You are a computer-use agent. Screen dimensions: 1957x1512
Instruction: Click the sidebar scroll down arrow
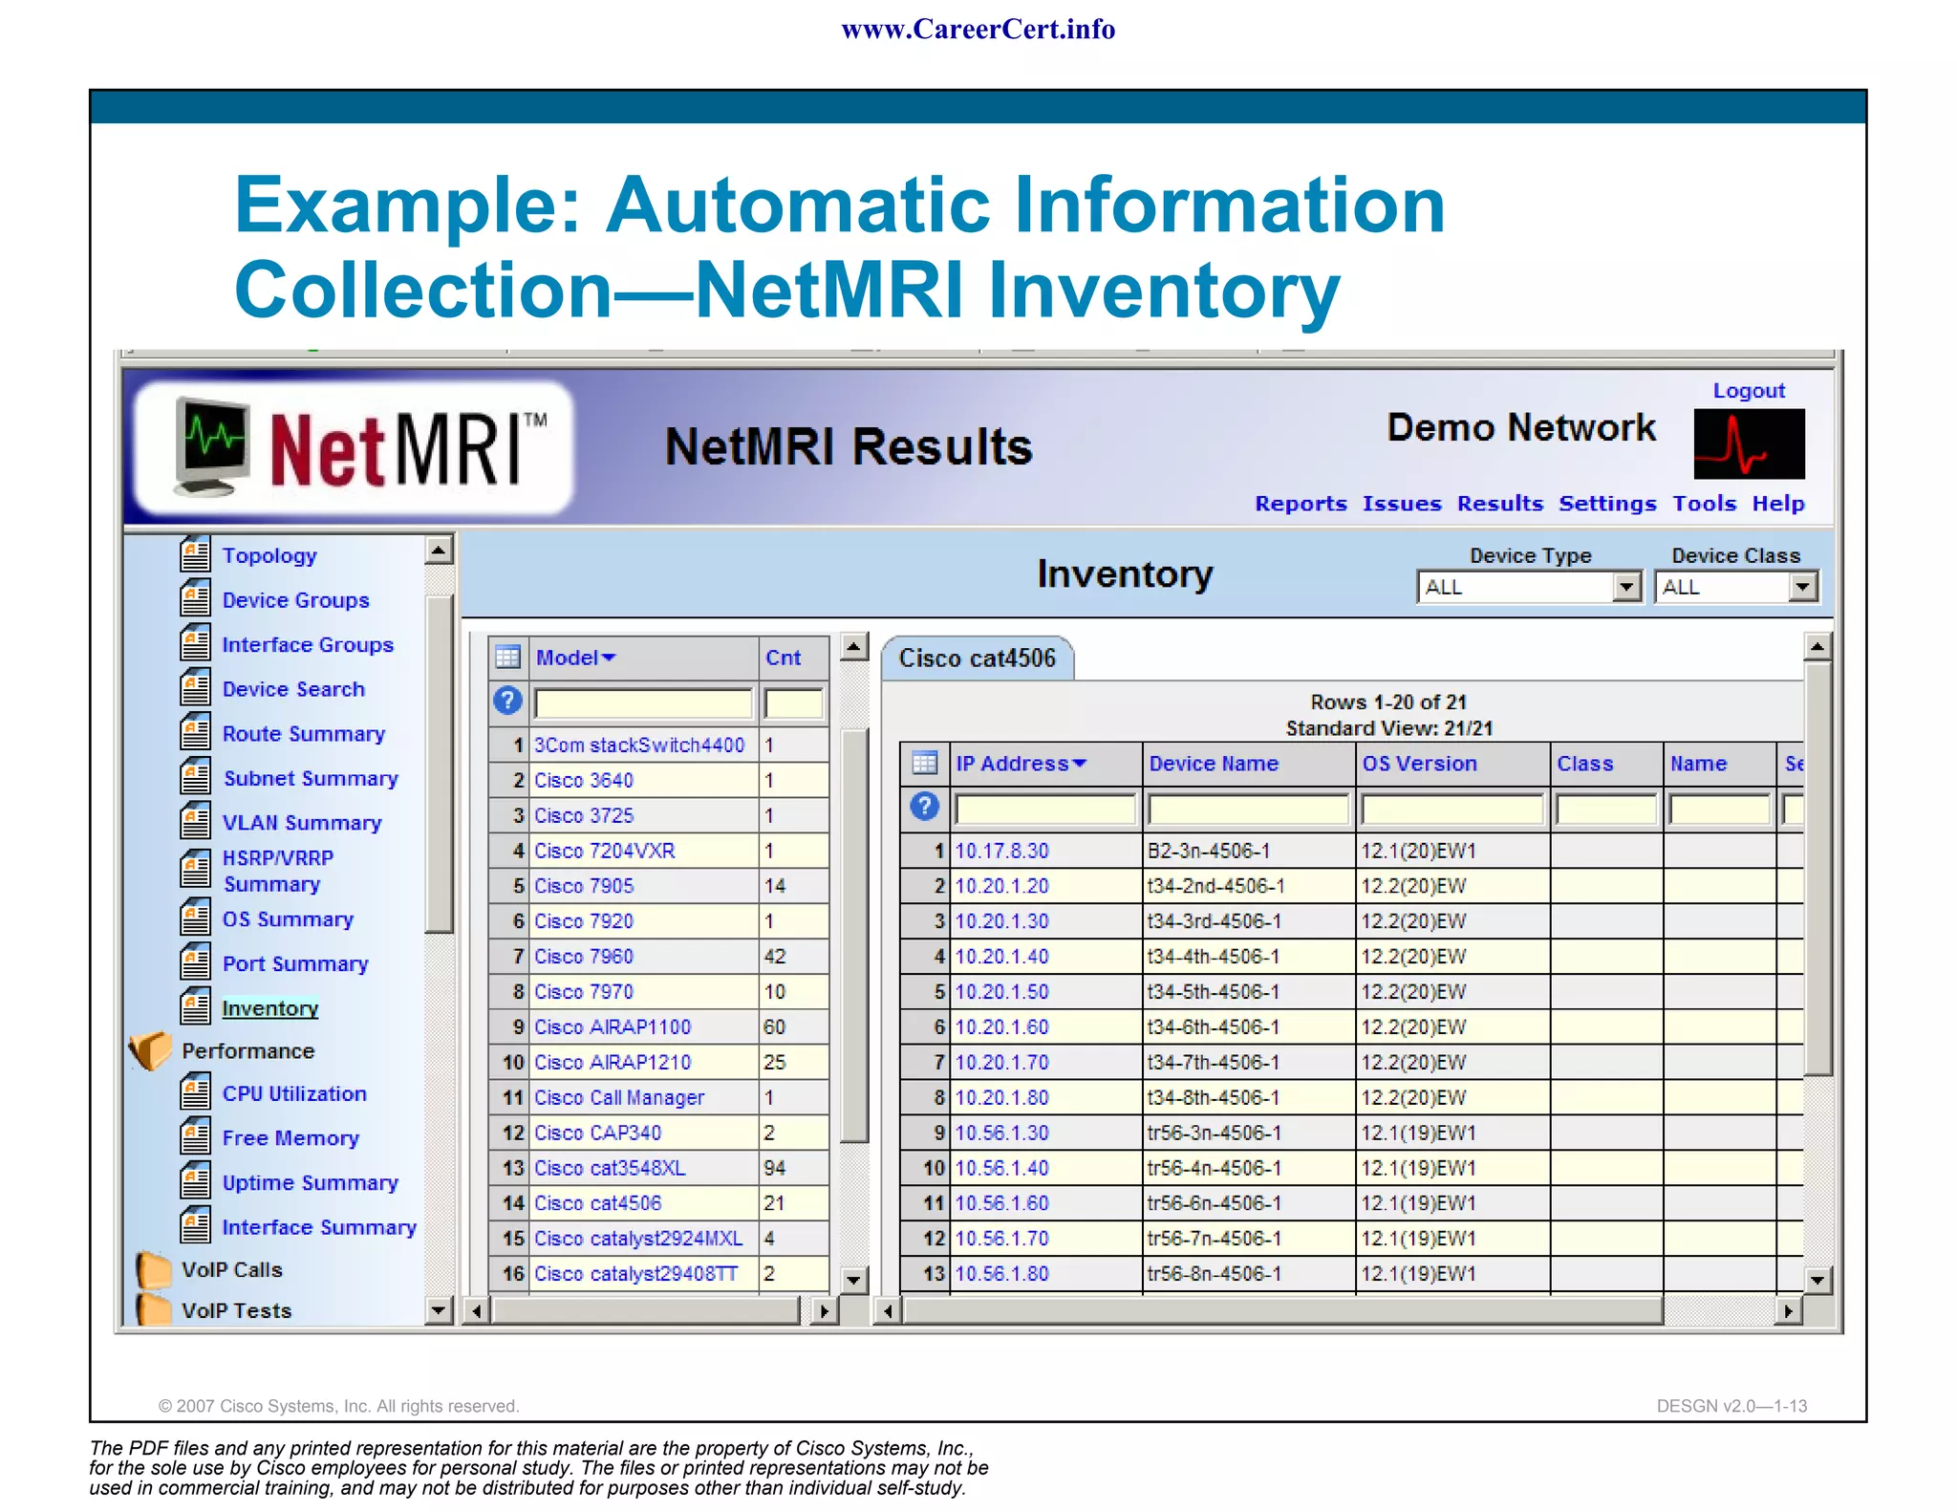click(439, 1310)
